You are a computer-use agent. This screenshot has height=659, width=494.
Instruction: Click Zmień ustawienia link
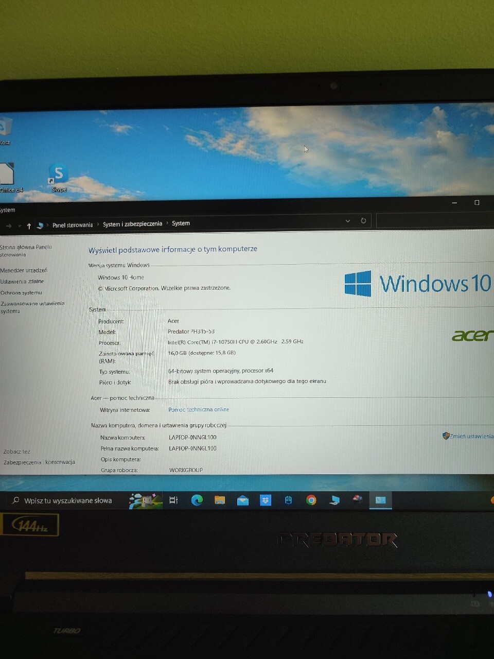coord(471,436)
